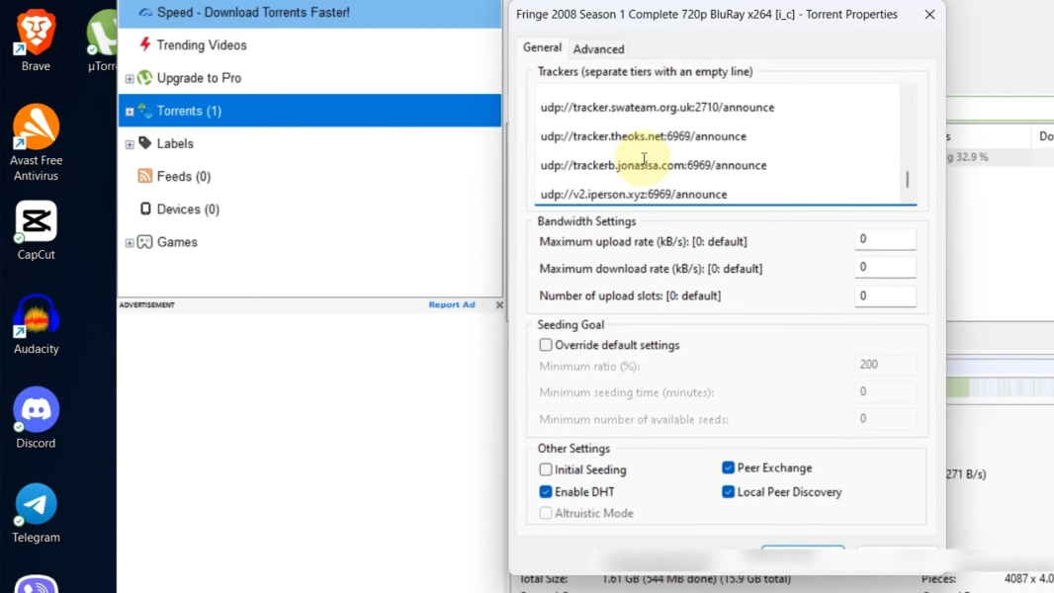Click the pieces availability bar in main window
Viewport: 1054px width, 593px height.
[1001, 387]
